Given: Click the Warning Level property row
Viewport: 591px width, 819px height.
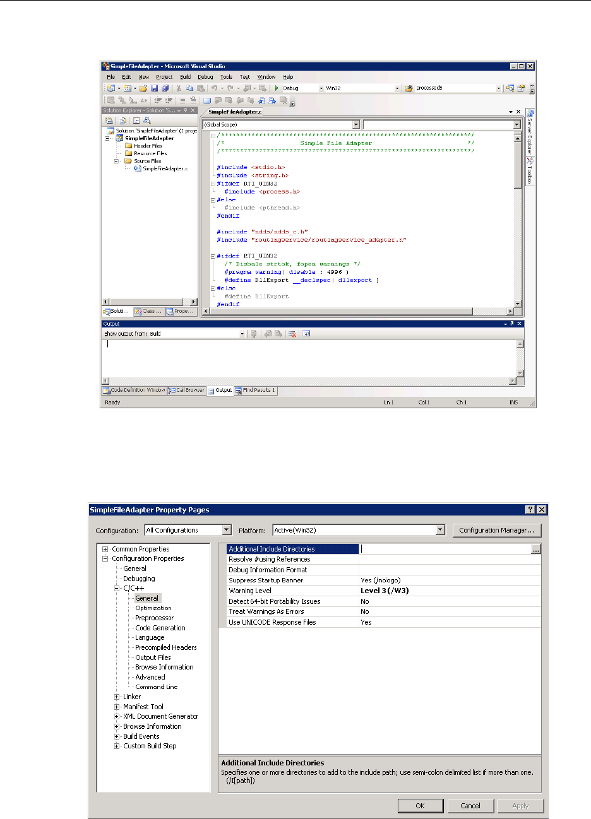Looking at the screenshot, I should 383,591.
